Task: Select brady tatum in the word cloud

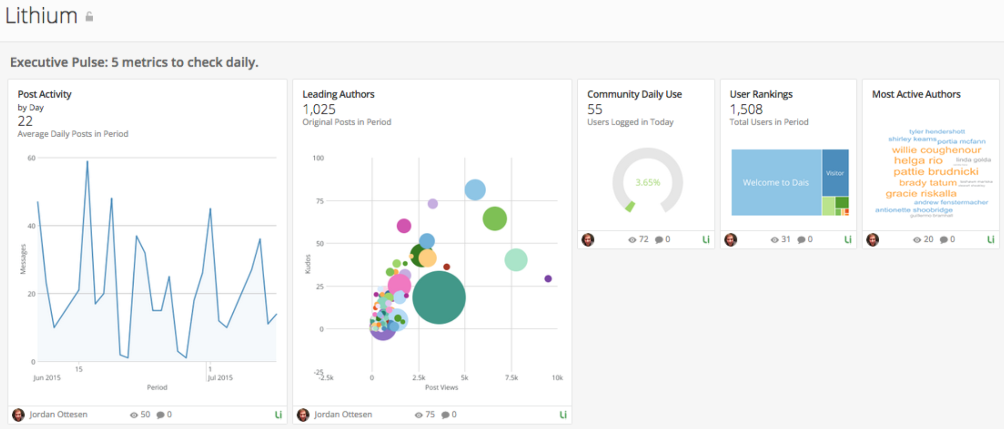Action: pyautogui.click(x=928, y=183)
